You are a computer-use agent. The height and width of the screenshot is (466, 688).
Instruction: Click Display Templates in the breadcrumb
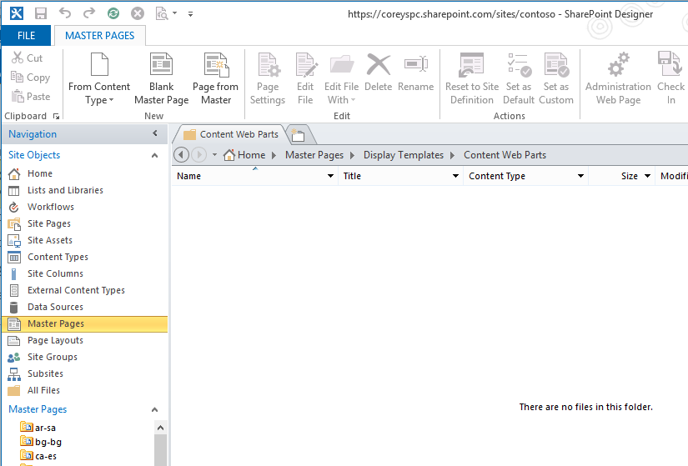click(404, 155)
